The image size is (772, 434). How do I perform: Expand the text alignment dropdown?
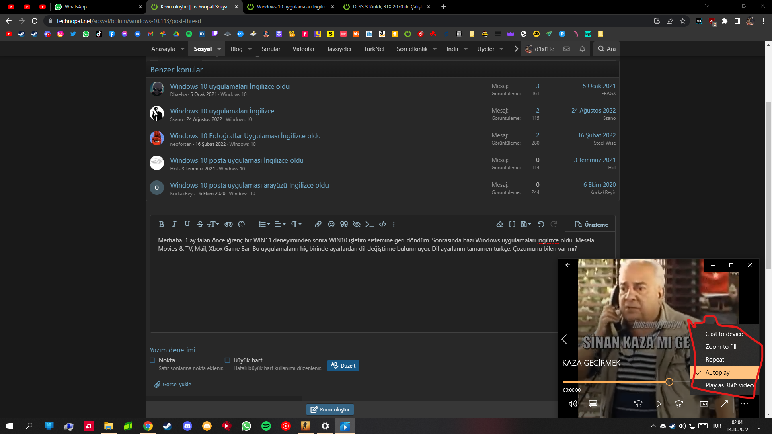click(280, 224)
